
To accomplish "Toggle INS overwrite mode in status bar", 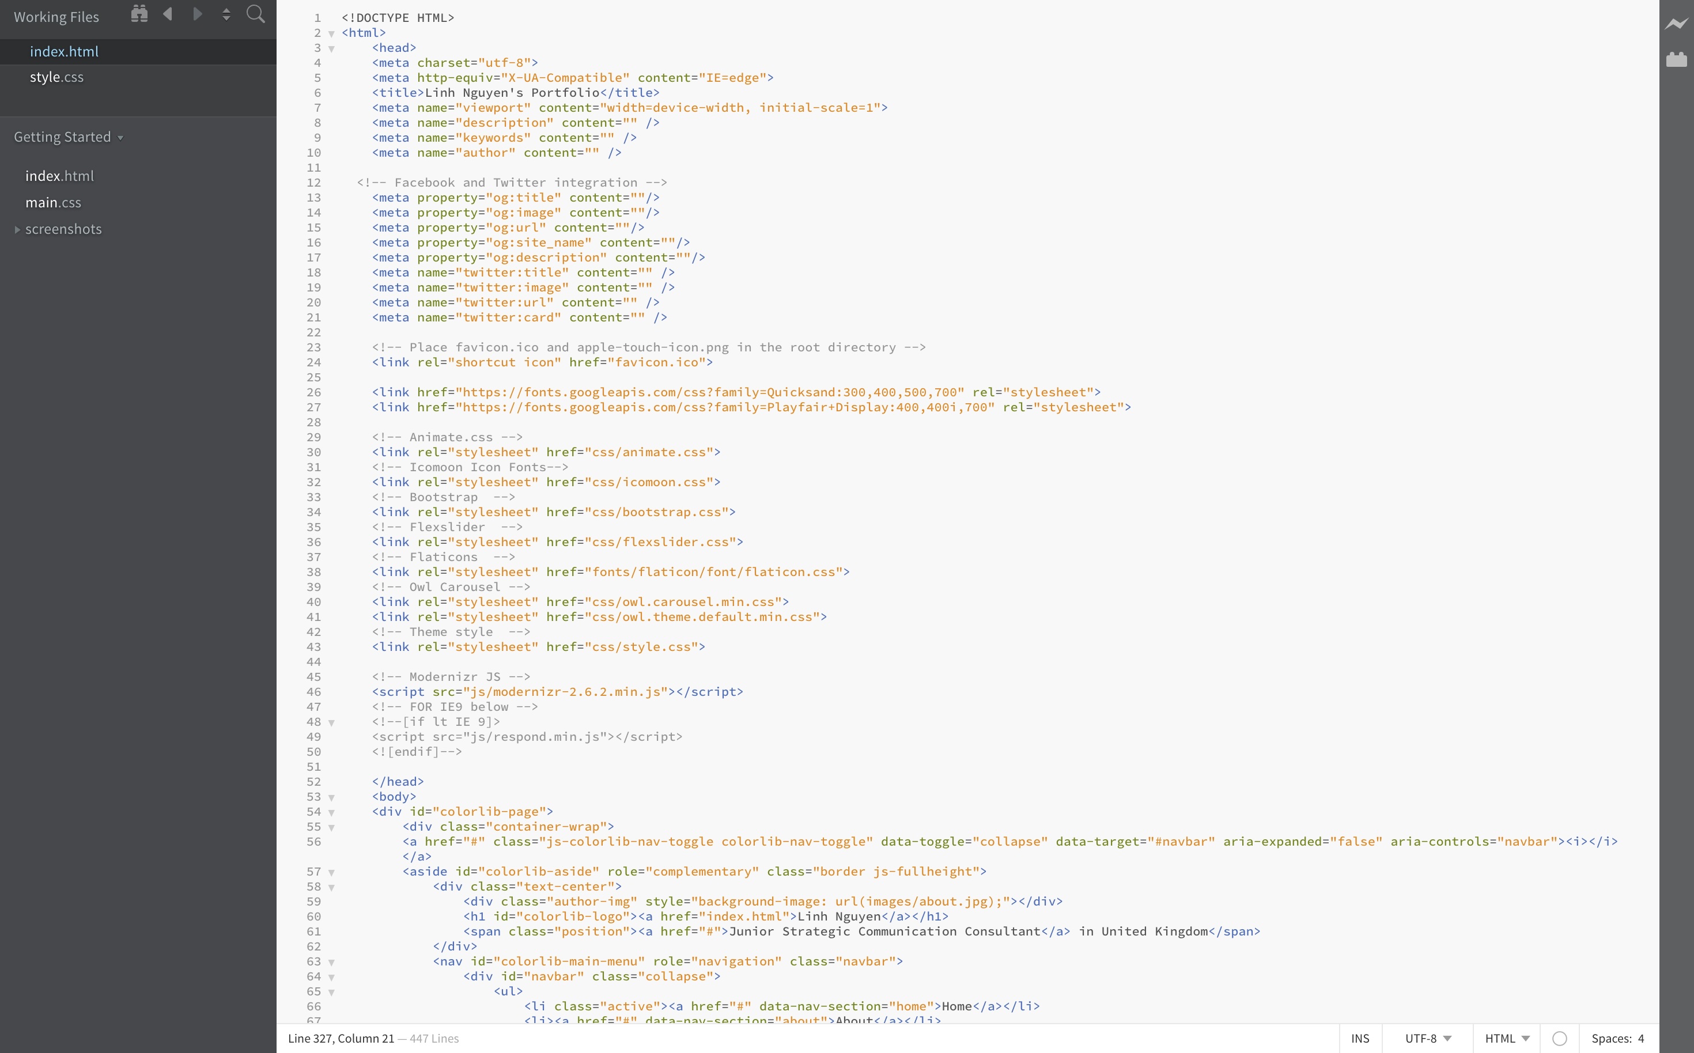I will click(x=1361, y=1037).
